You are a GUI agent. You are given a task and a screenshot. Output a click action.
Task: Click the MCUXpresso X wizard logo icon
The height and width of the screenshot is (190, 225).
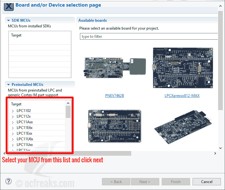9,7
